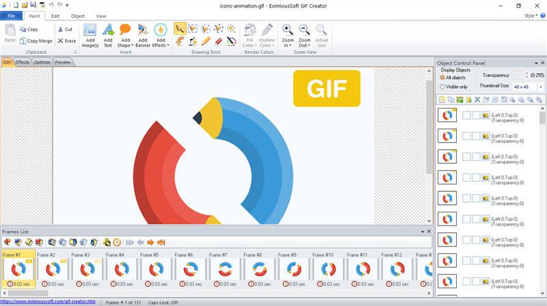This screenshot has width=547, height=306.
Task: Open the Thumbnail Size combo box
Action: click(x=528, y=87)
